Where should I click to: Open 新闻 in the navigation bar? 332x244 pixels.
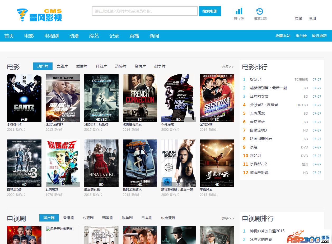(x=154, y=36)
